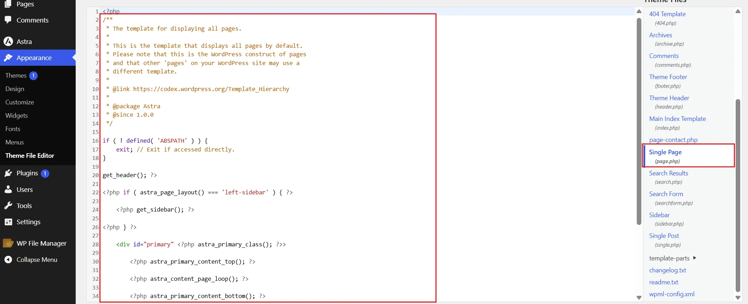
Task: Click the theme files list scroll down arrow
Action: coord(738,298)
